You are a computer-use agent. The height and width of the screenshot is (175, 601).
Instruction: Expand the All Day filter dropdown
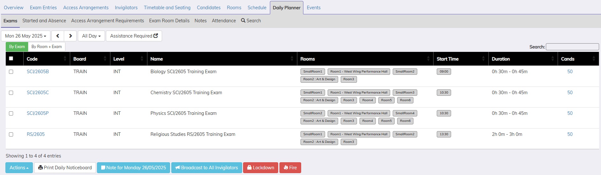click(91, 36)
